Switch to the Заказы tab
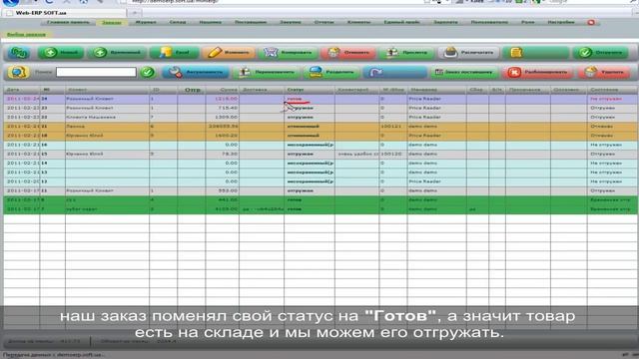Screen dimensions: 639x359 112,22
